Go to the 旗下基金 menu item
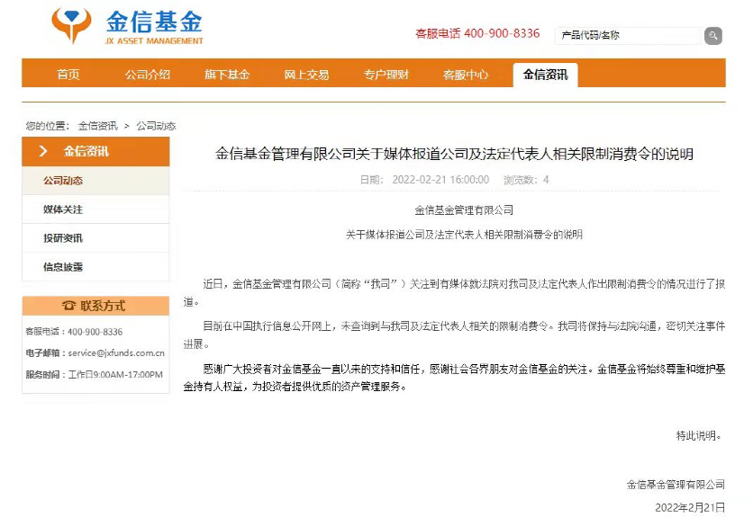 [x=227, y=75]
